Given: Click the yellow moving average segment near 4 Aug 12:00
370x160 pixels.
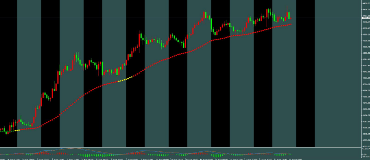Looking at the screenshot, I should [17, 130].
